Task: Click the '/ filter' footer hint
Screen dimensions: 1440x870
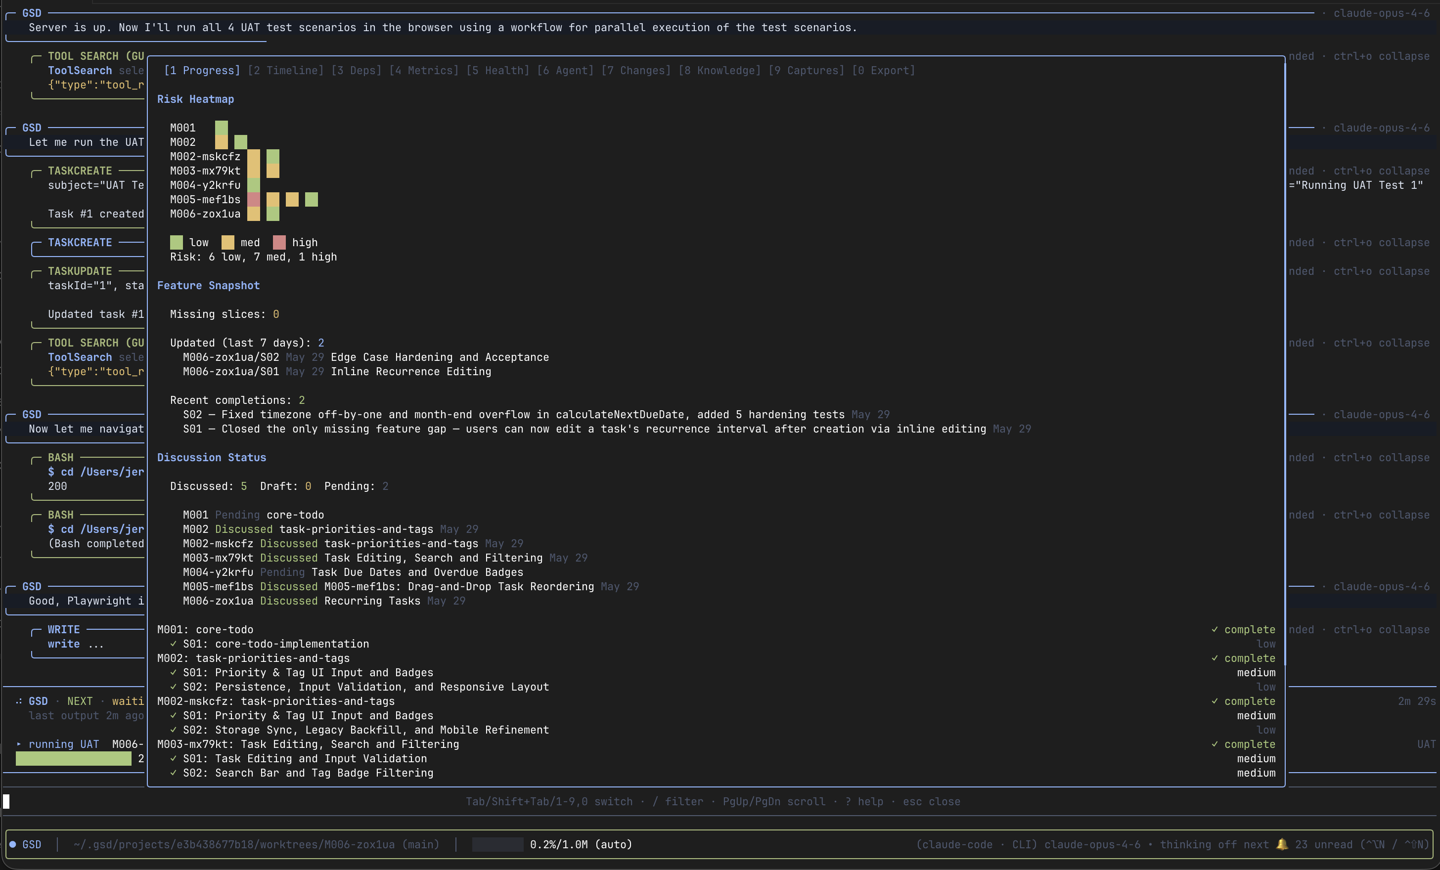Action: click(x=677, y=802)
